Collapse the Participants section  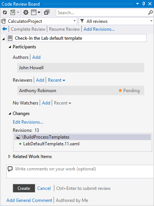(10, 47)
